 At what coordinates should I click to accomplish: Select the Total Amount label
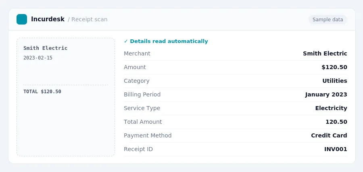click(143, 122)
